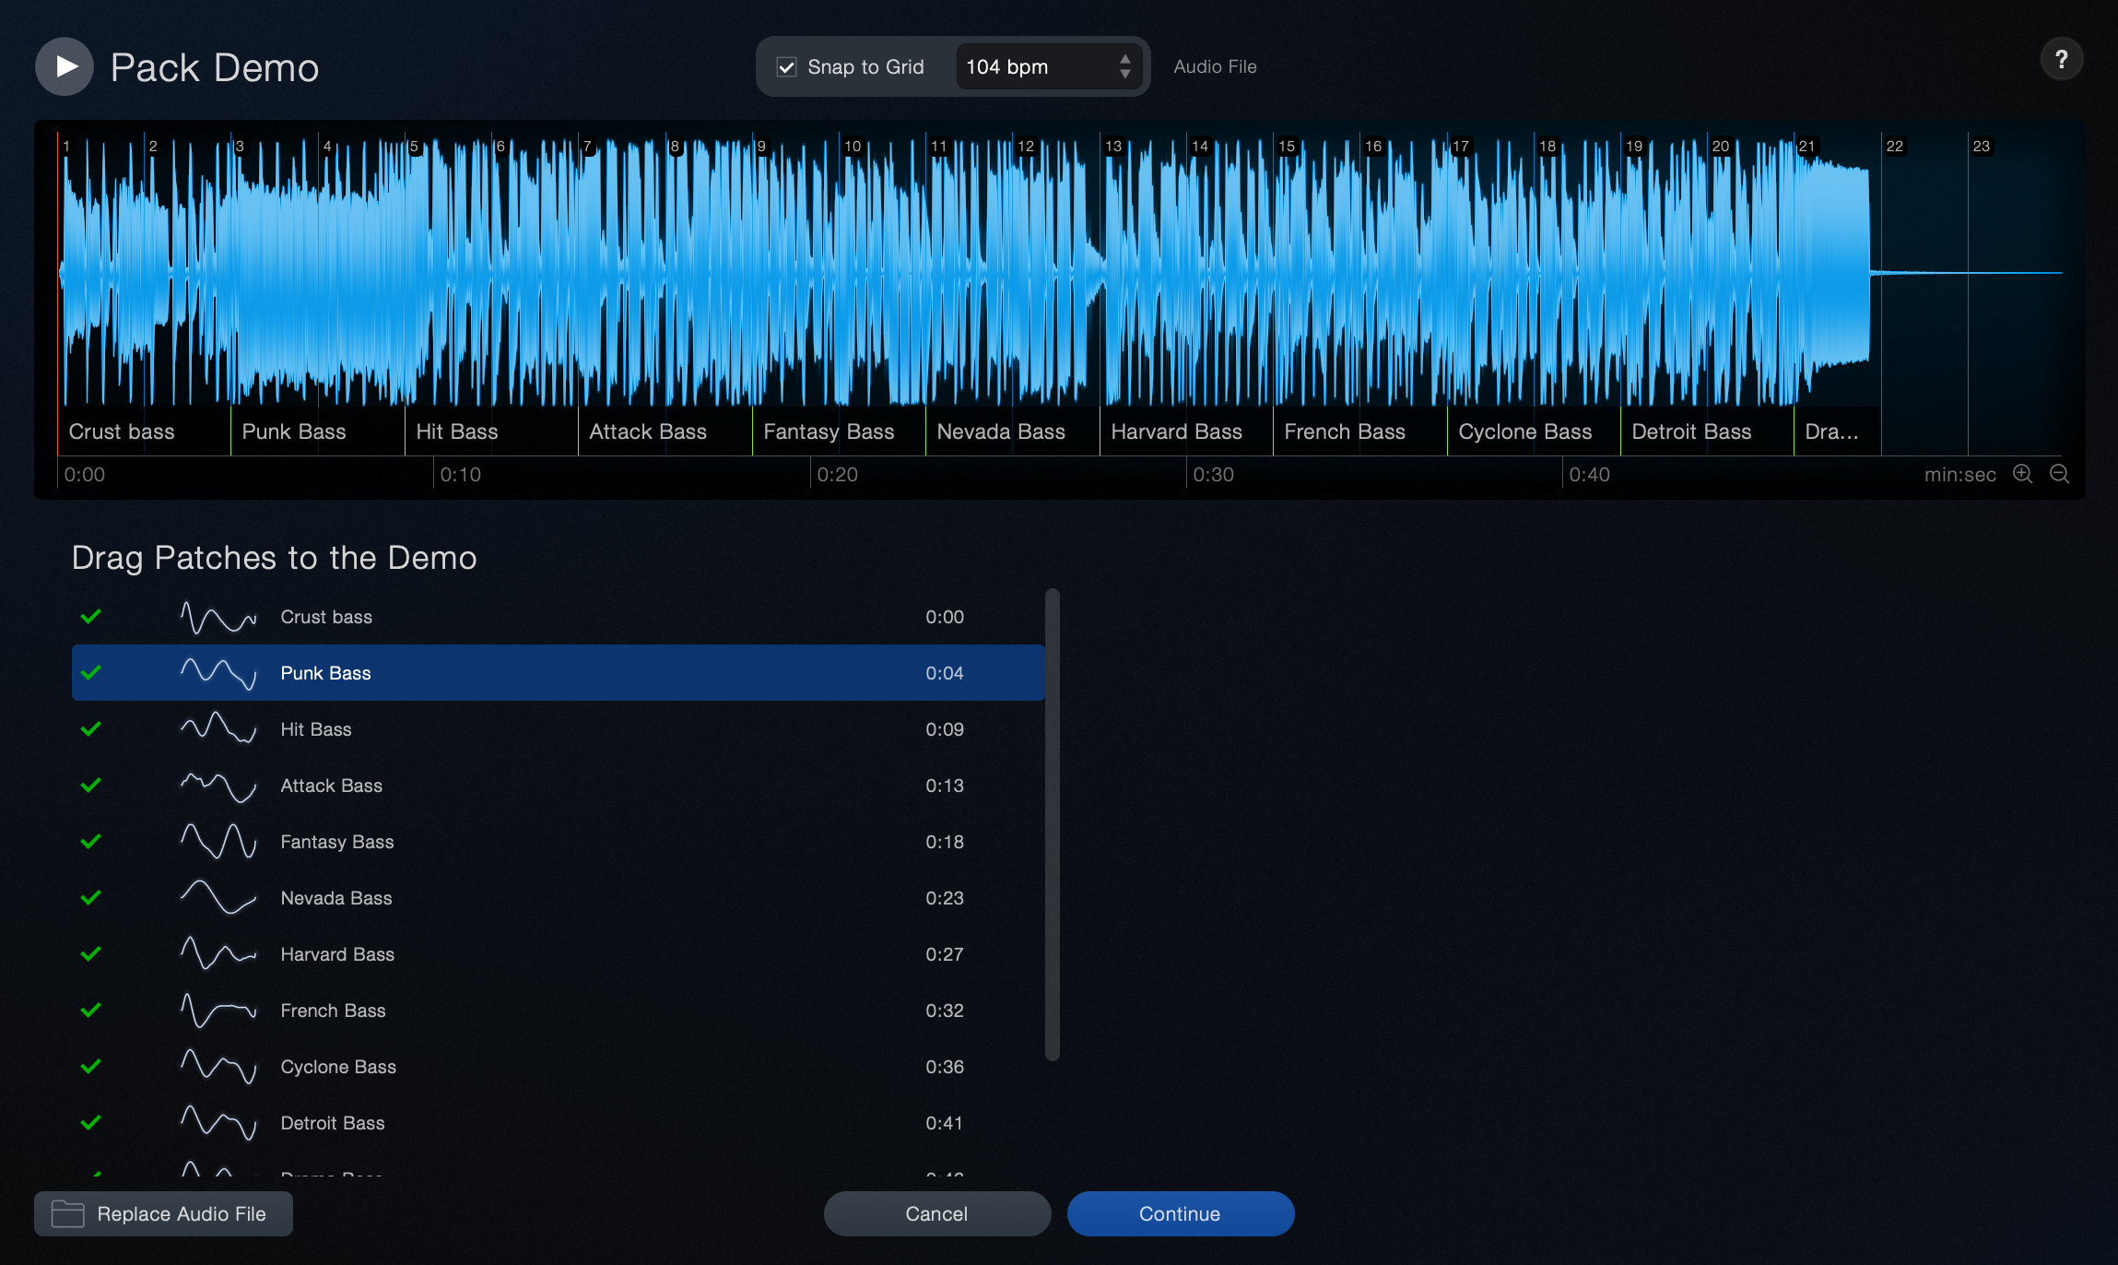
Task: Play the Pack Demo audio
Action: 65,66
